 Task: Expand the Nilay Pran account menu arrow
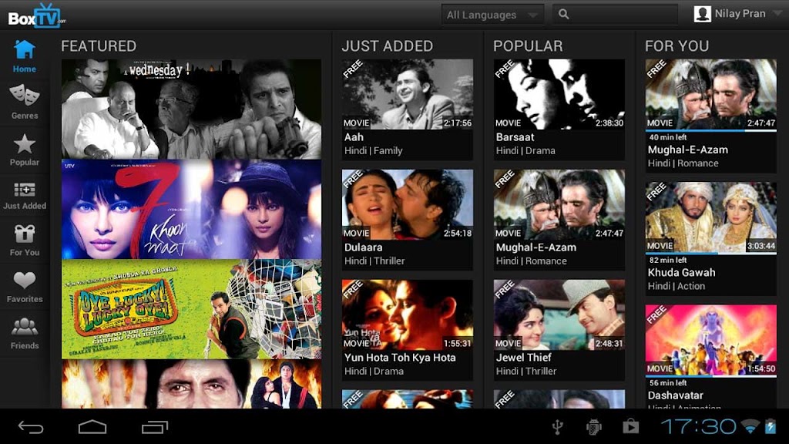(x=777, y=14)
